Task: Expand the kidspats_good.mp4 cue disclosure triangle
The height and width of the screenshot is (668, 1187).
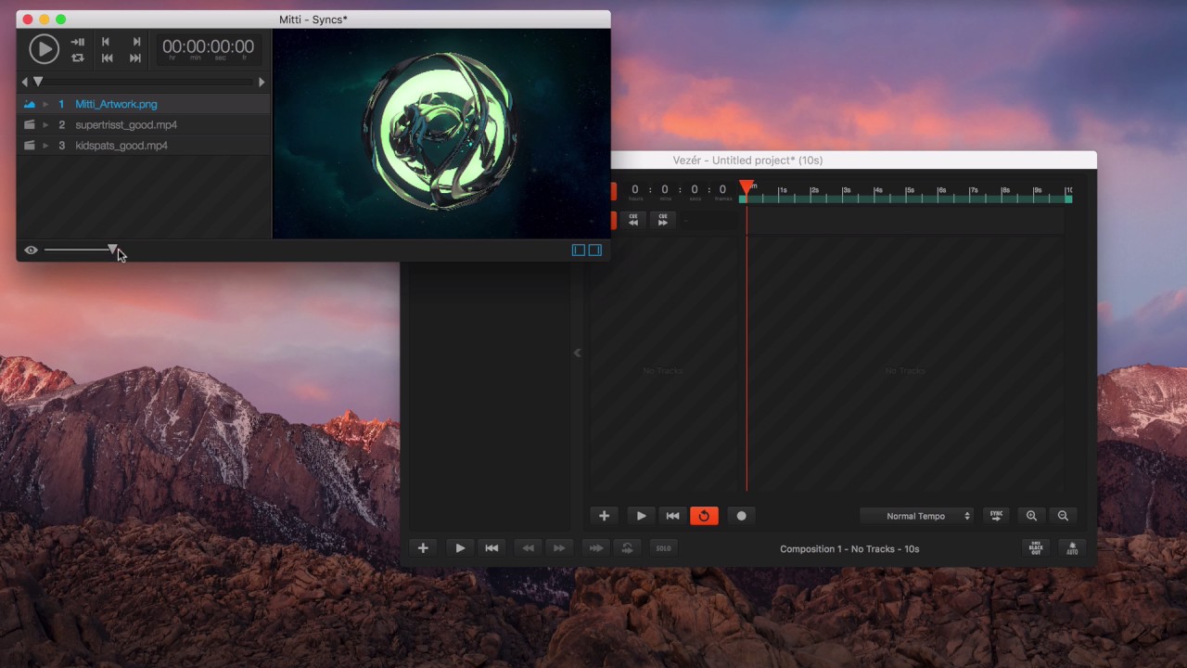Action: tap(45, 145)
